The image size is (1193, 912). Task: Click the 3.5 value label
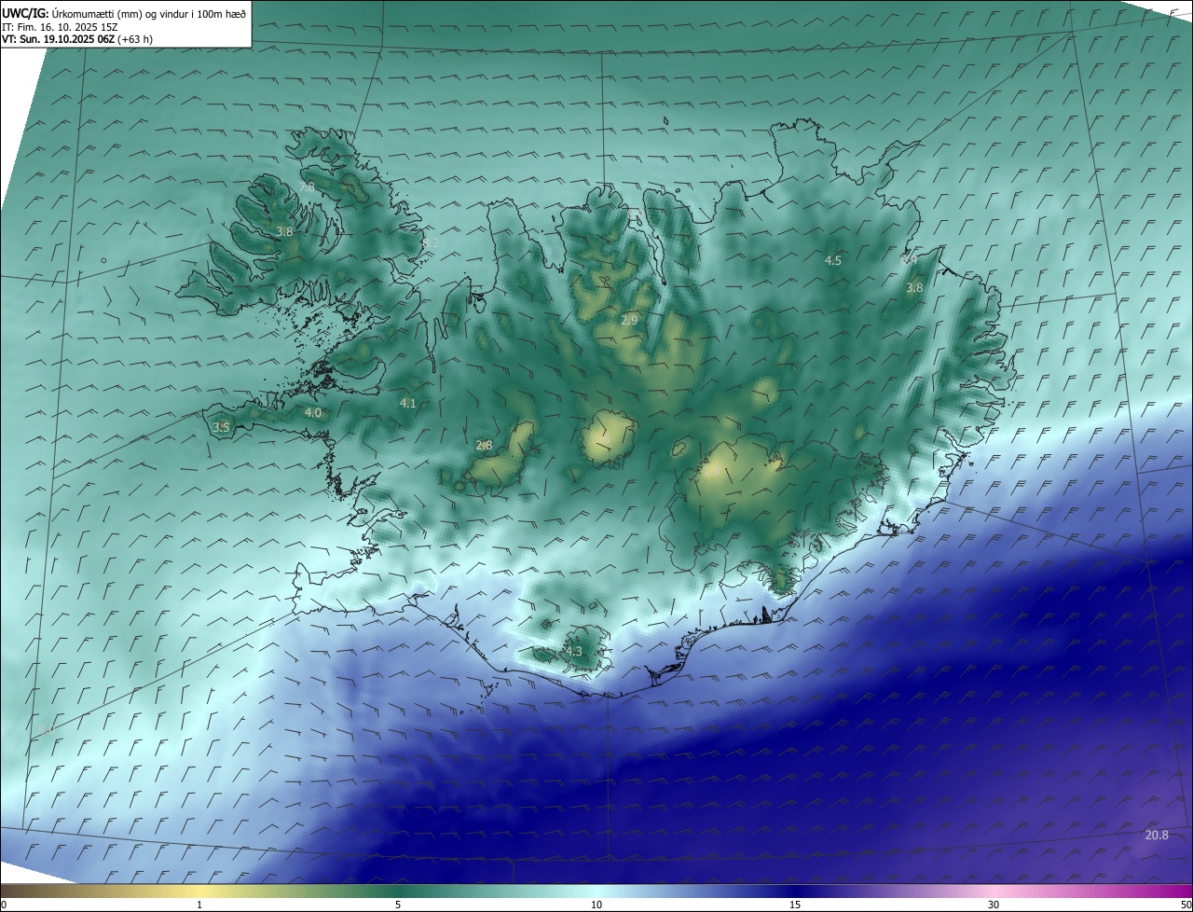[221, 427]
